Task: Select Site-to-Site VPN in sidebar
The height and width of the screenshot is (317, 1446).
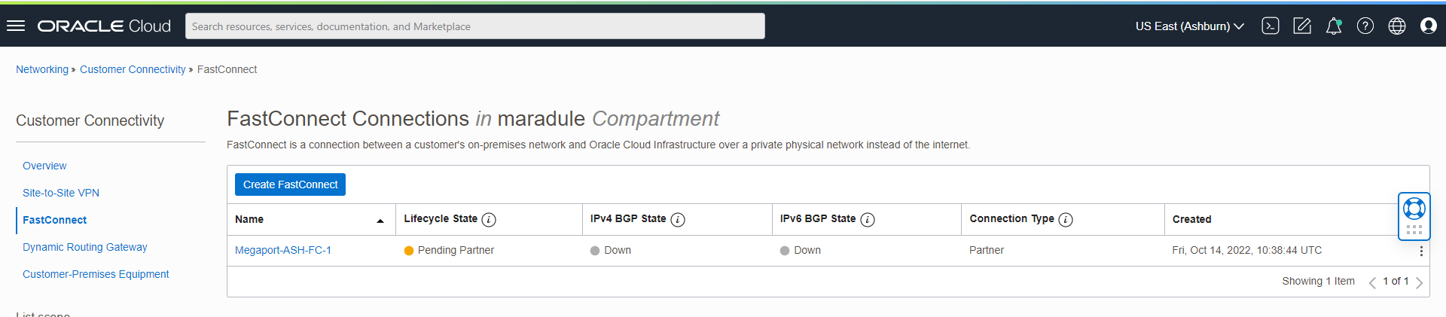Action: [61, 193]
